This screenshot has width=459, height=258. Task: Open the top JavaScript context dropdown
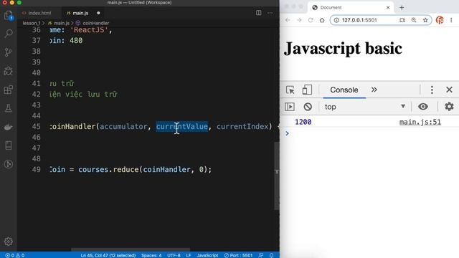point(365,107)
